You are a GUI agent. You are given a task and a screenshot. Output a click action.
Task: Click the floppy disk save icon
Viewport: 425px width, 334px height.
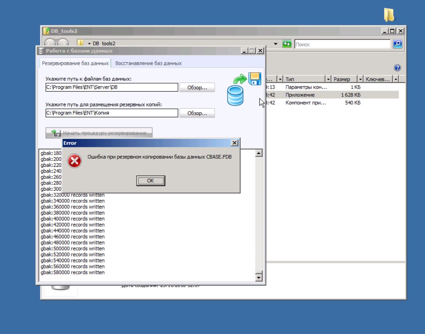255,79
